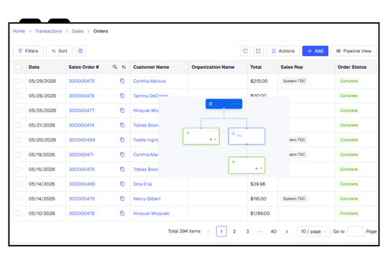Viewport: 388px width, 276px height.
Task: Copy order number 300000466 icon
Action: (x=122, y=184)
